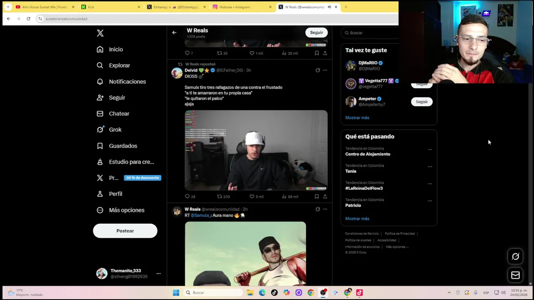Screen dimensions: 534x300
Task: Open account menu for Themanito_333
Action: pos(159,274)
